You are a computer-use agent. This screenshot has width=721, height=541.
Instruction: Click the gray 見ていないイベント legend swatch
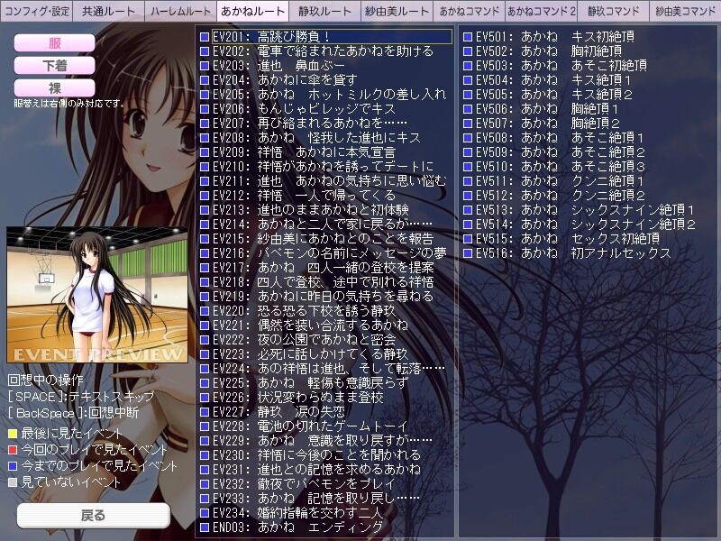[x=13, y=482]
